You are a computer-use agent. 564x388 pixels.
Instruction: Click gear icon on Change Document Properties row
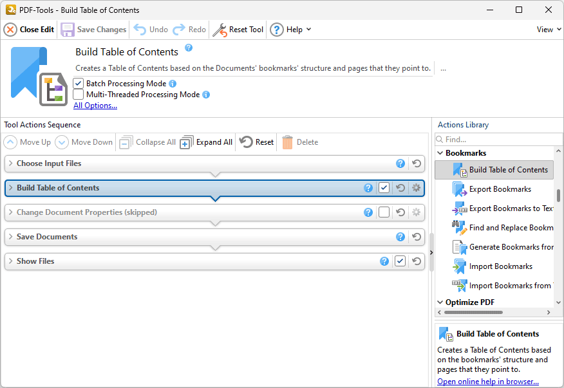coord(416,212)
